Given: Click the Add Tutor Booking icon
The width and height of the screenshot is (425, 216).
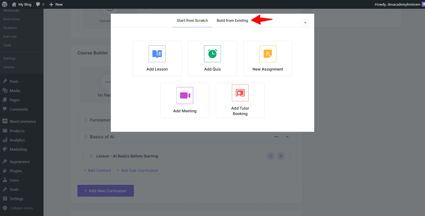Looking at the screenshot, I should [x=240, y=93].
